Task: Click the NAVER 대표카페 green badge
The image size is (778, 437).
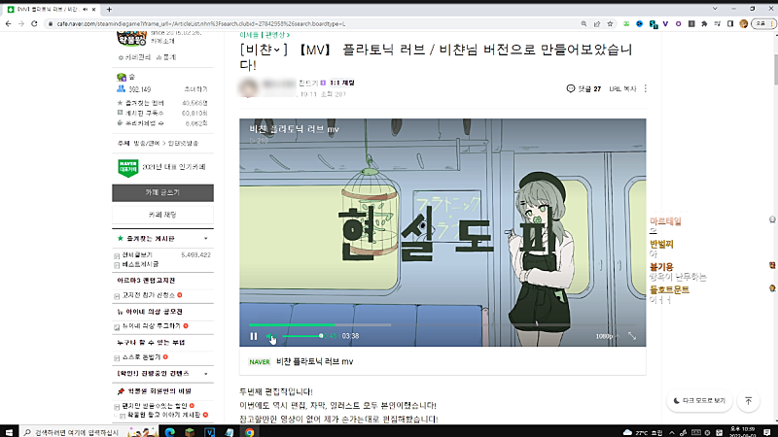Action: click(x=128, y=168)
